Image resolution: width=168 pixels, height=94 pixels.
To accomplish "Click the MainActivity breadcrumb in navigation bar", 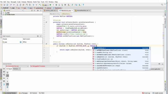I will tap(57, 8).
